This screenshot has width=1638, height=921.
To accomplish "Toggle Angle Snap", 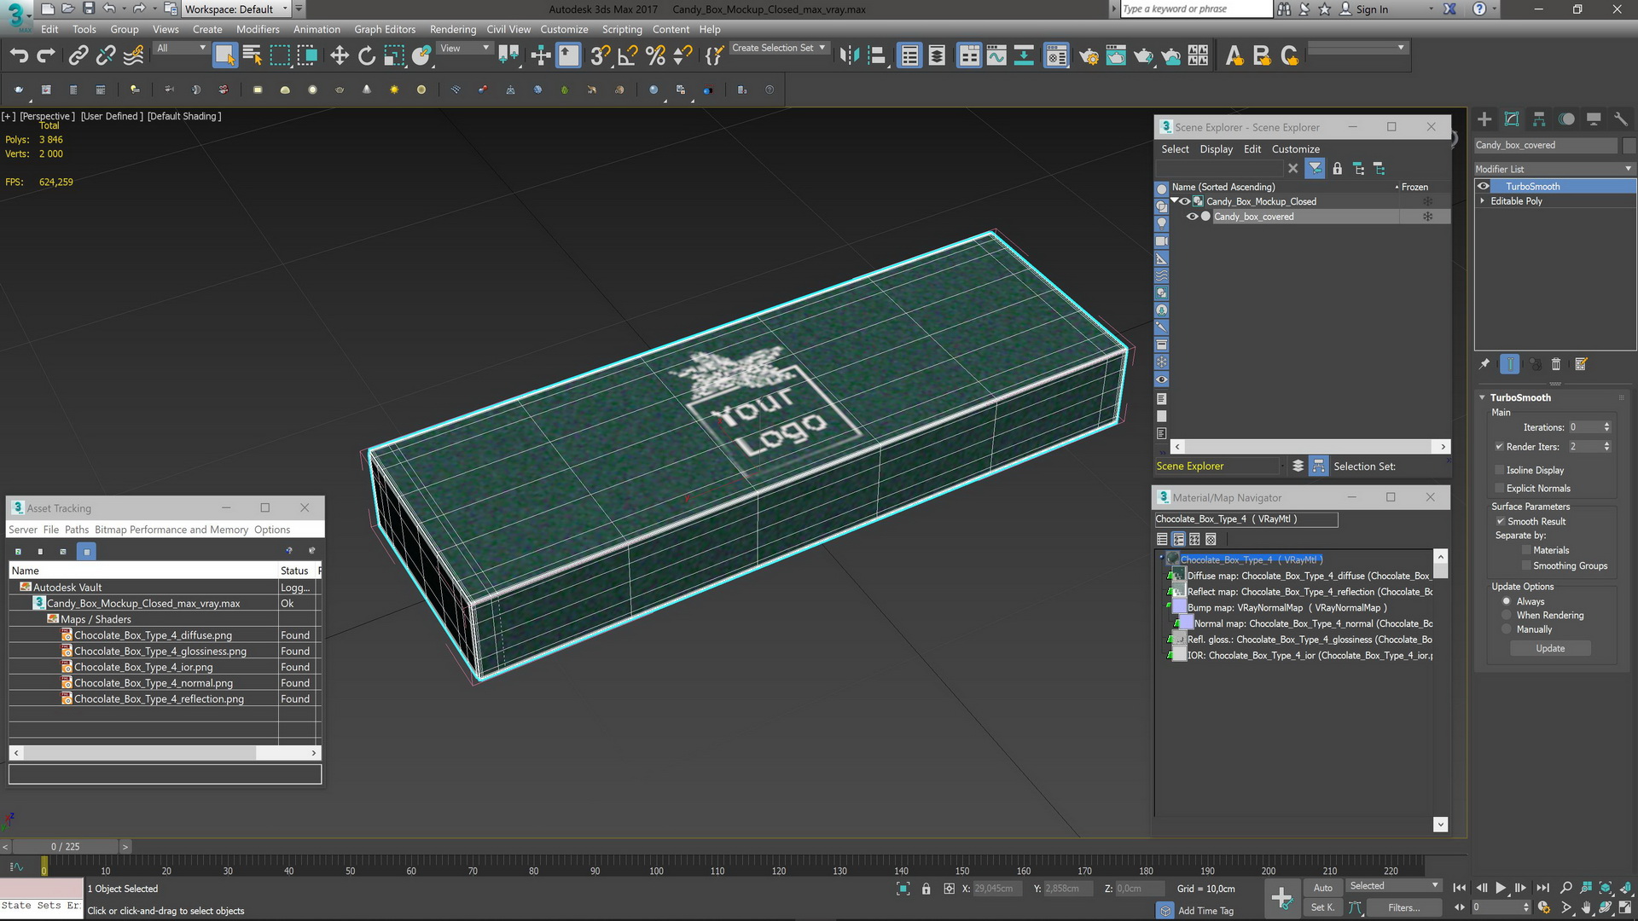I will [628, 56].
